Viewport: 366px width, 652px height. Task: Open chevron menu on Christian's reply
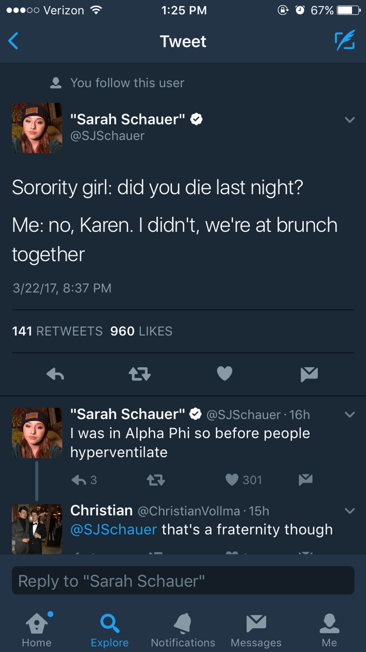coord(350,511)
